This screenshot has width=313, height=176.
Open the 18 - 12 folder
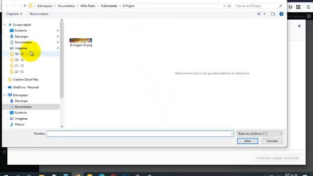[19, 54]
